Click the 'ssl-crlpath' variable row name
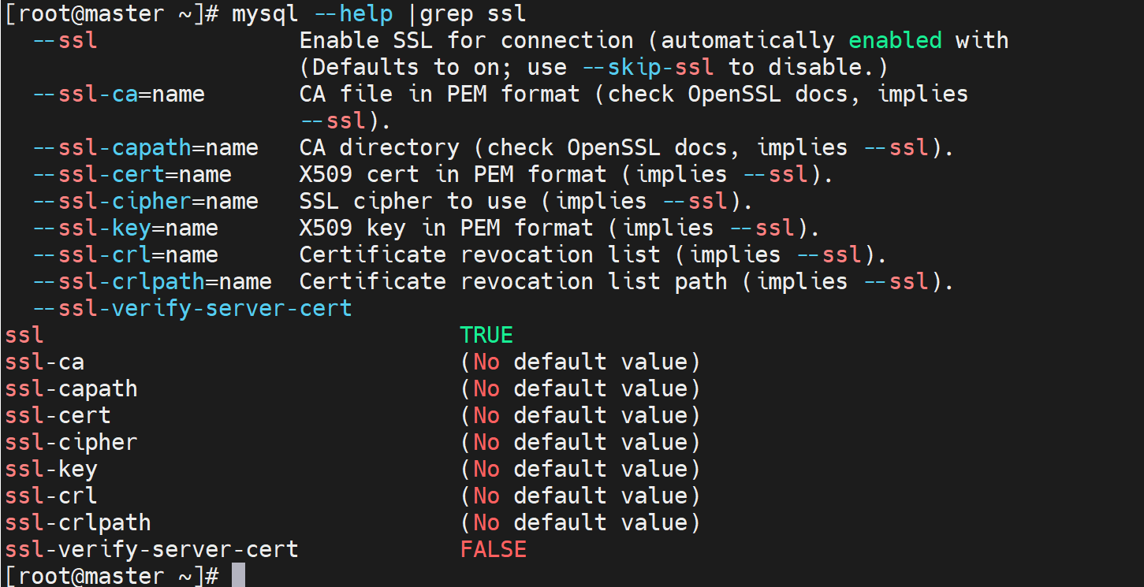The height and width of the screenshot is (587, 1144). tap(78, 523)
